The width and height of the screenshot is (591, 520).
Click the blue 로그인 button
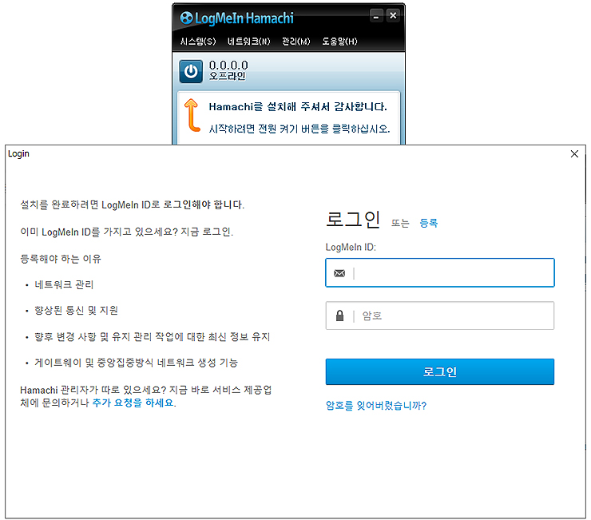point(440,371)
